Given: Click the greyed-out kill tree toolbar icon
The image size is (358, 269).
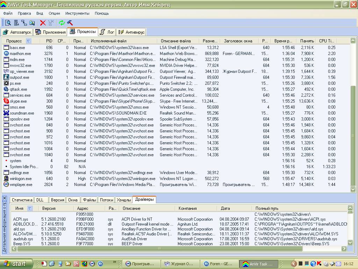Looking at the screenshot, I should click(51, 23).
